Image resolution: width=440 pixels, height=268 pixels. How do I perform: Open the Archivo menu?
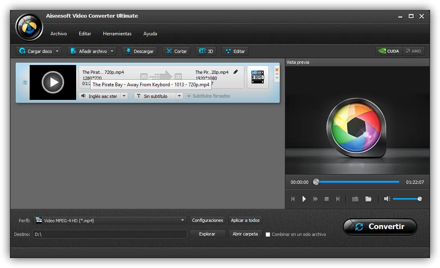coord(59,33)
